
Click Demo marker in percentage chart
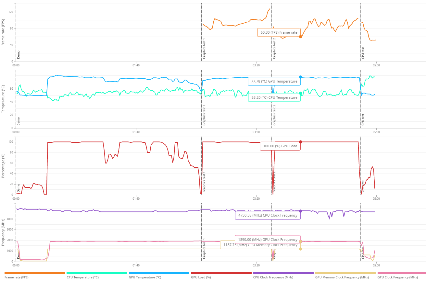19,188
